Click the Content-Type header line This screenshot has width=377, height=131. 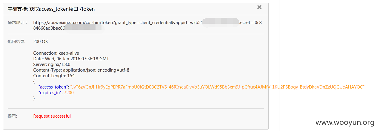(81, 70)
